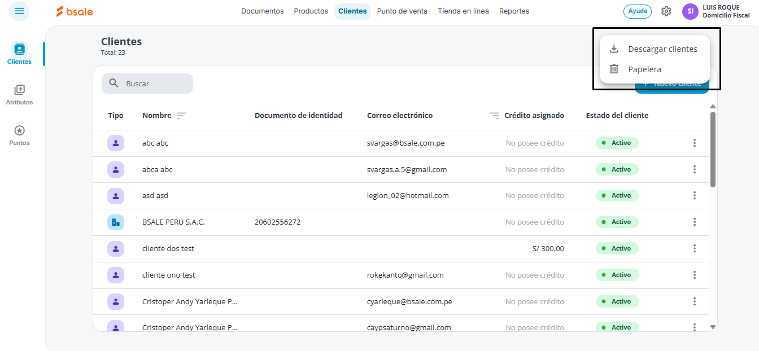This screenshot has width=759, height=351.
Task: Click the scrollbar down arrow
Action: (x=713, y=327)
